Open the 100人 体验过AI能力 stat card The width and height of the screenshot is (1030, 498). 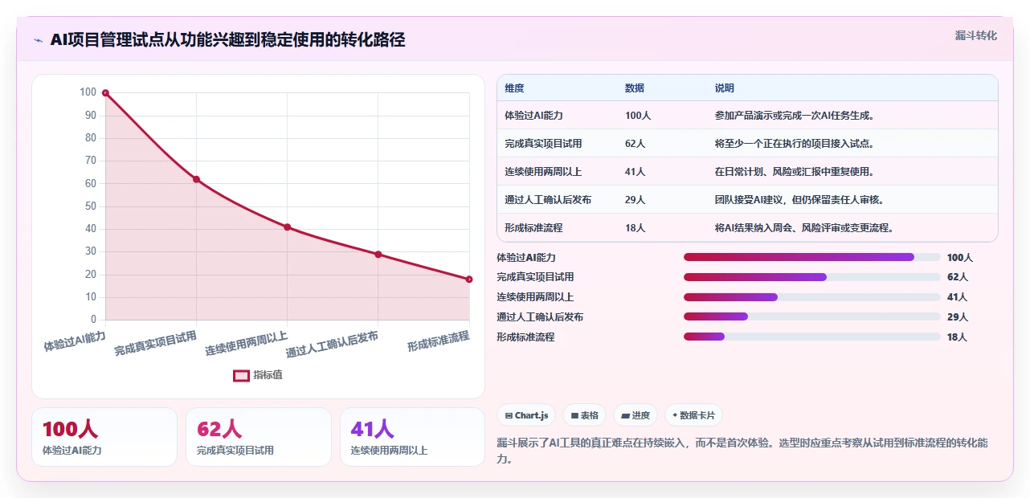tap(104, 437)
